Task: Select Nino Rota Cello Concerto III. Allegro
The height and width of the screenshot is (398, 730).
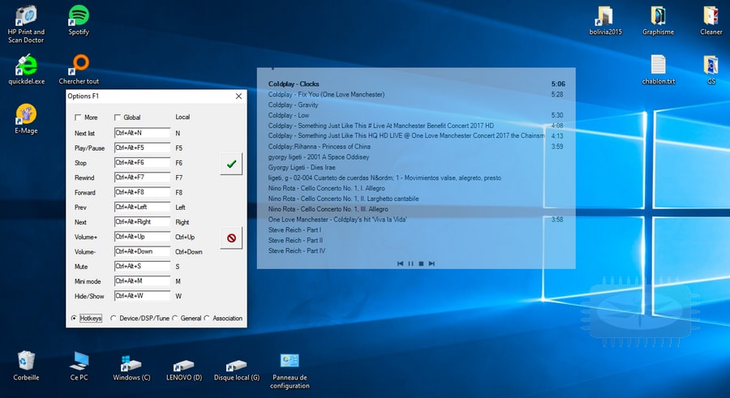Action: [328, 209]
